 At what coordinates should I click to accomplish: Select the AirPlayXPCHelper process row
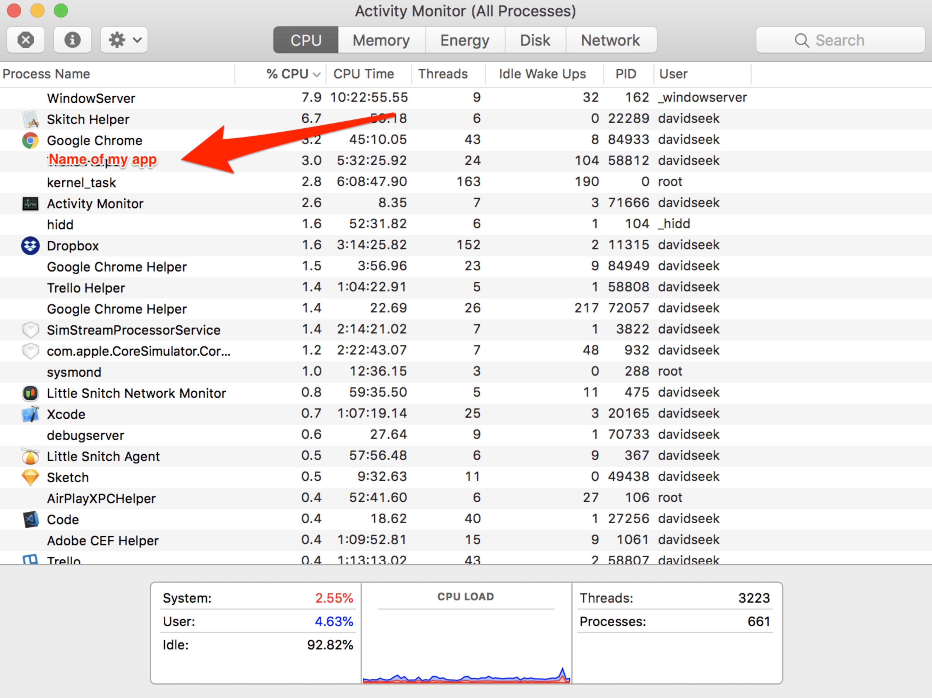[466, 498]
